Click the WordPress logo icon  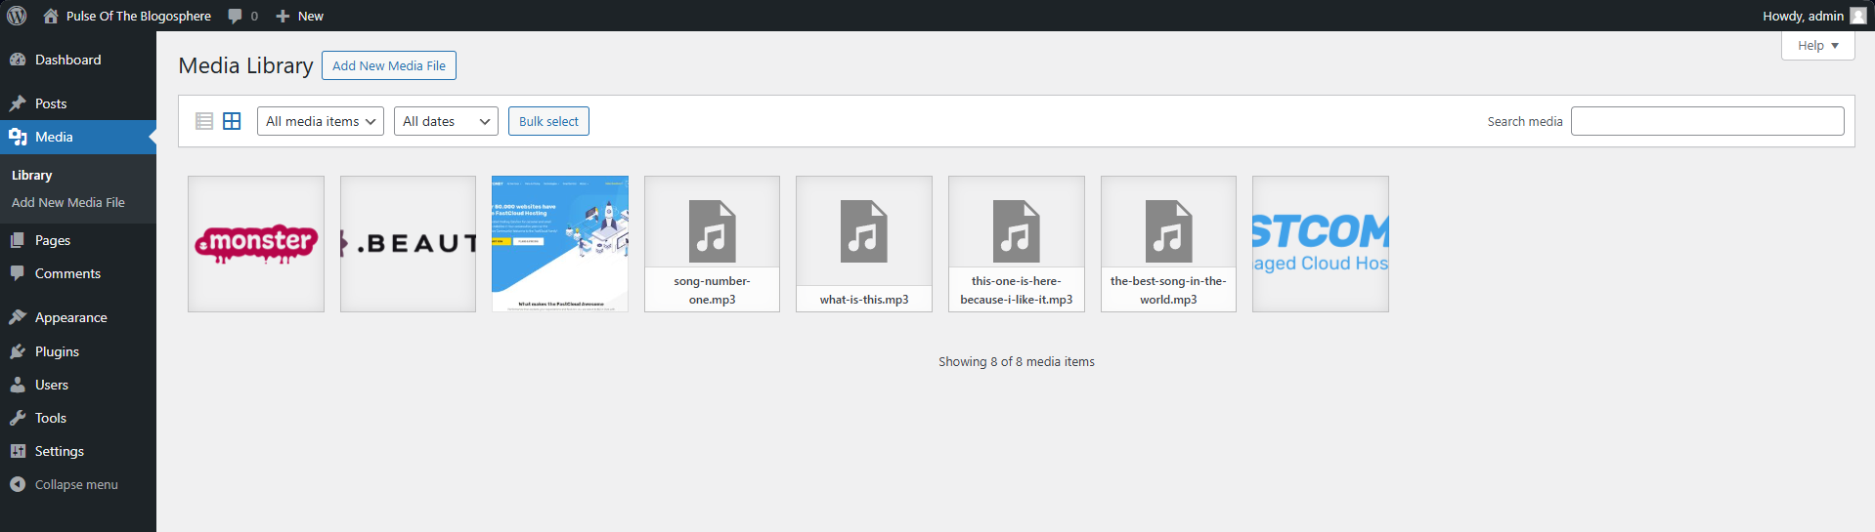[17, 16]
